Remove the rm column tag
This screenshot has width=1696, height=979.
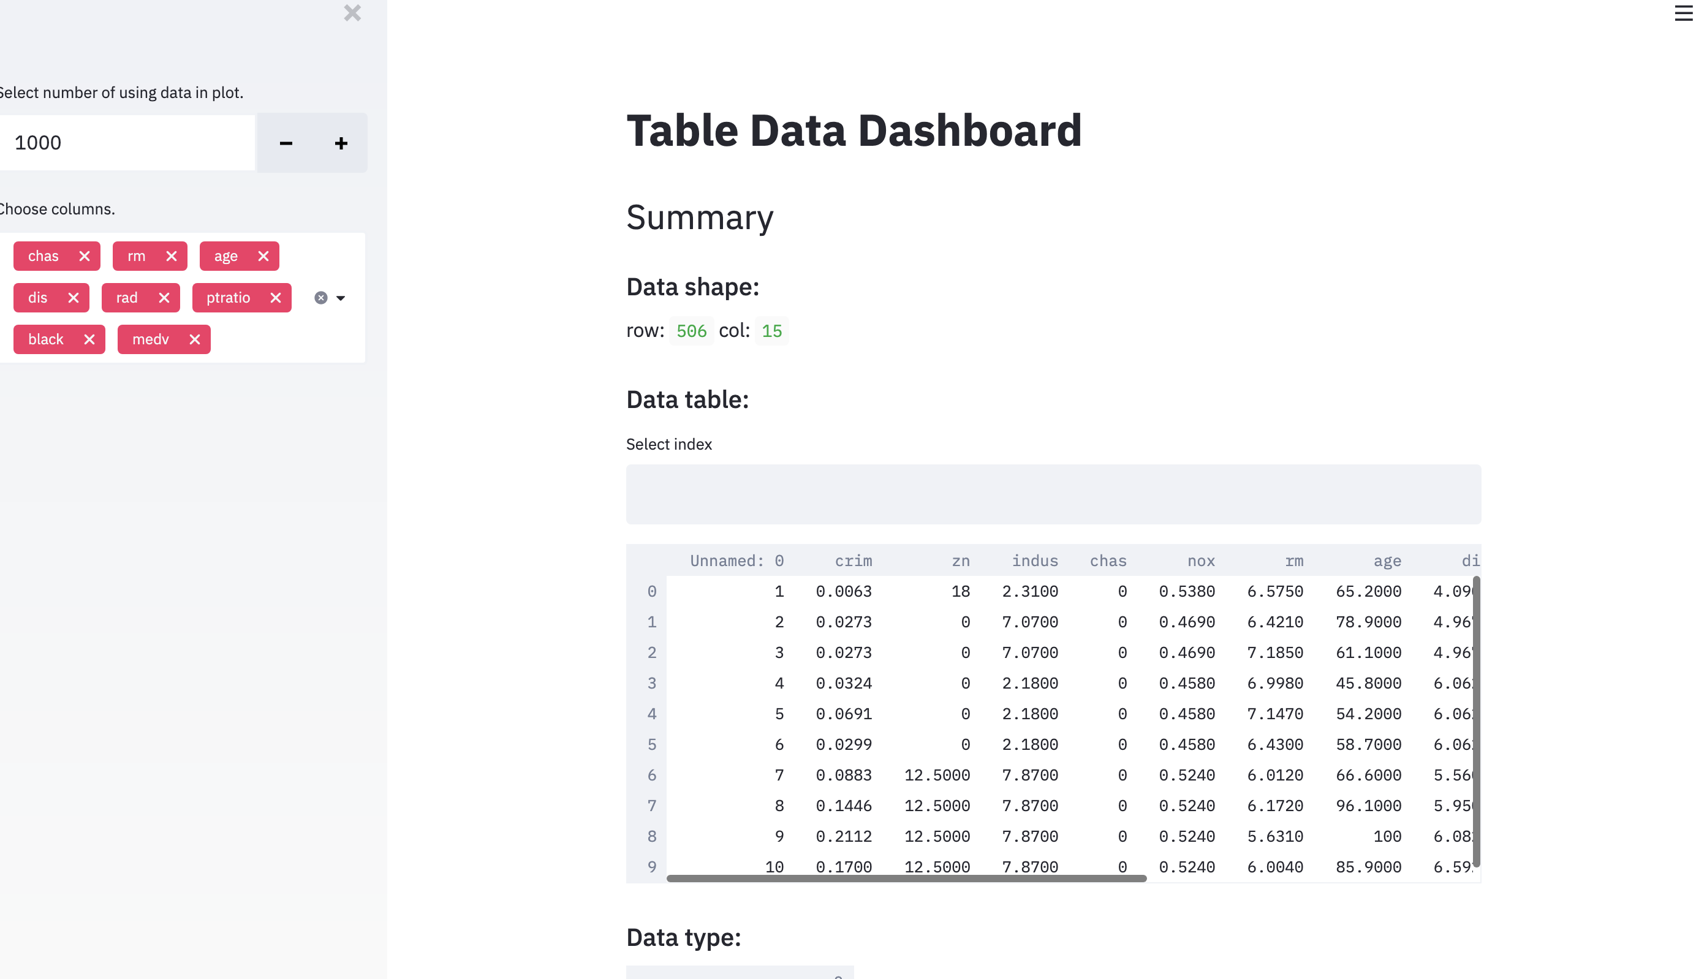pos(171,256)
